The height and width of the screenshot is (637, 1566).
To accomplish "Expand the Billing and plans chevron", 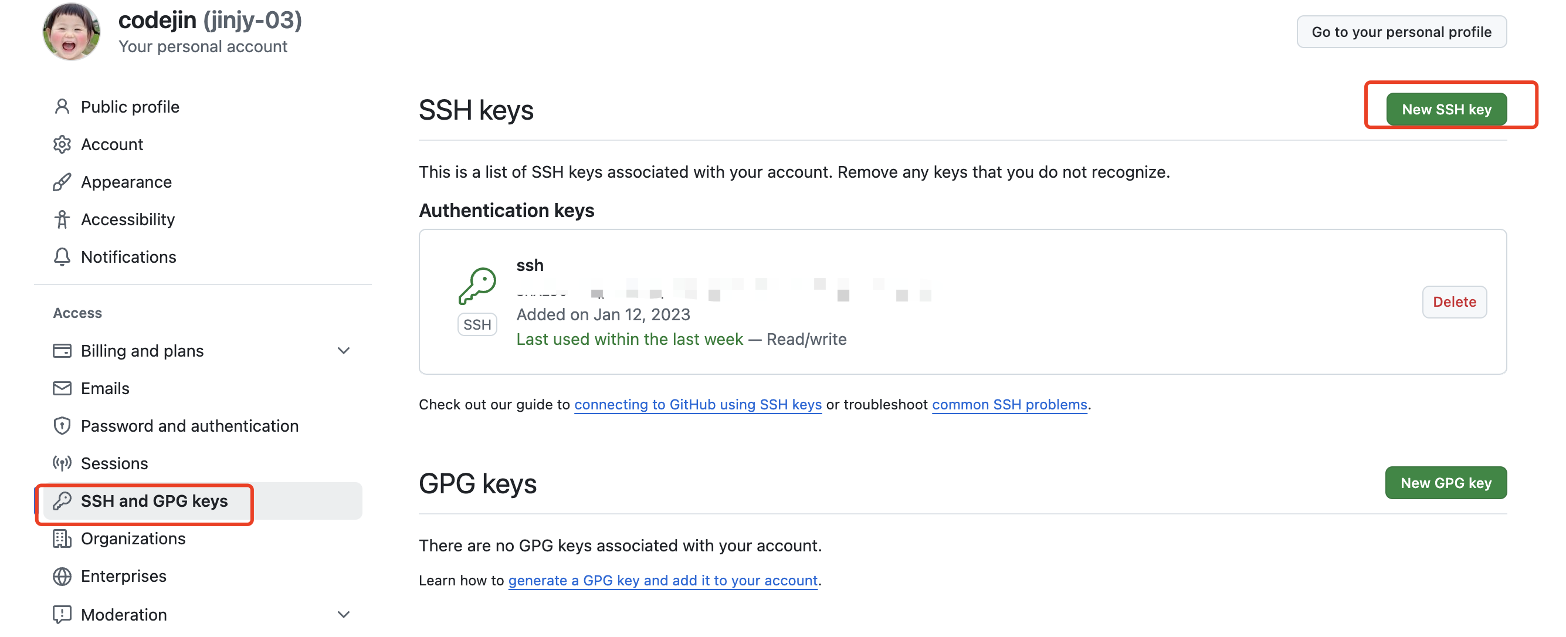I will pos(344,351).
